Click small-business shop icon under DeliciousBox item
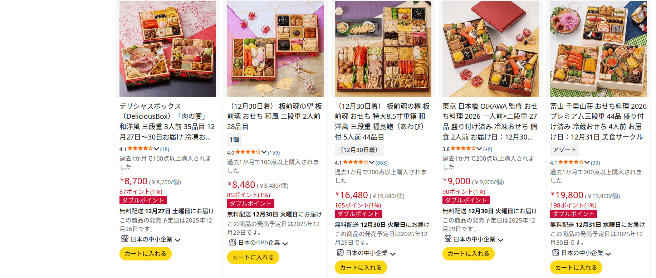The image size is (656, 278). click(124, 239)
